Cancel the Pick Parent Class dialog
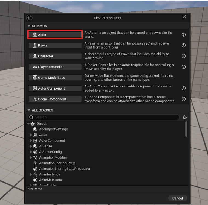Image resolution: width=208 pixels, height=205 pixels. 178,198
